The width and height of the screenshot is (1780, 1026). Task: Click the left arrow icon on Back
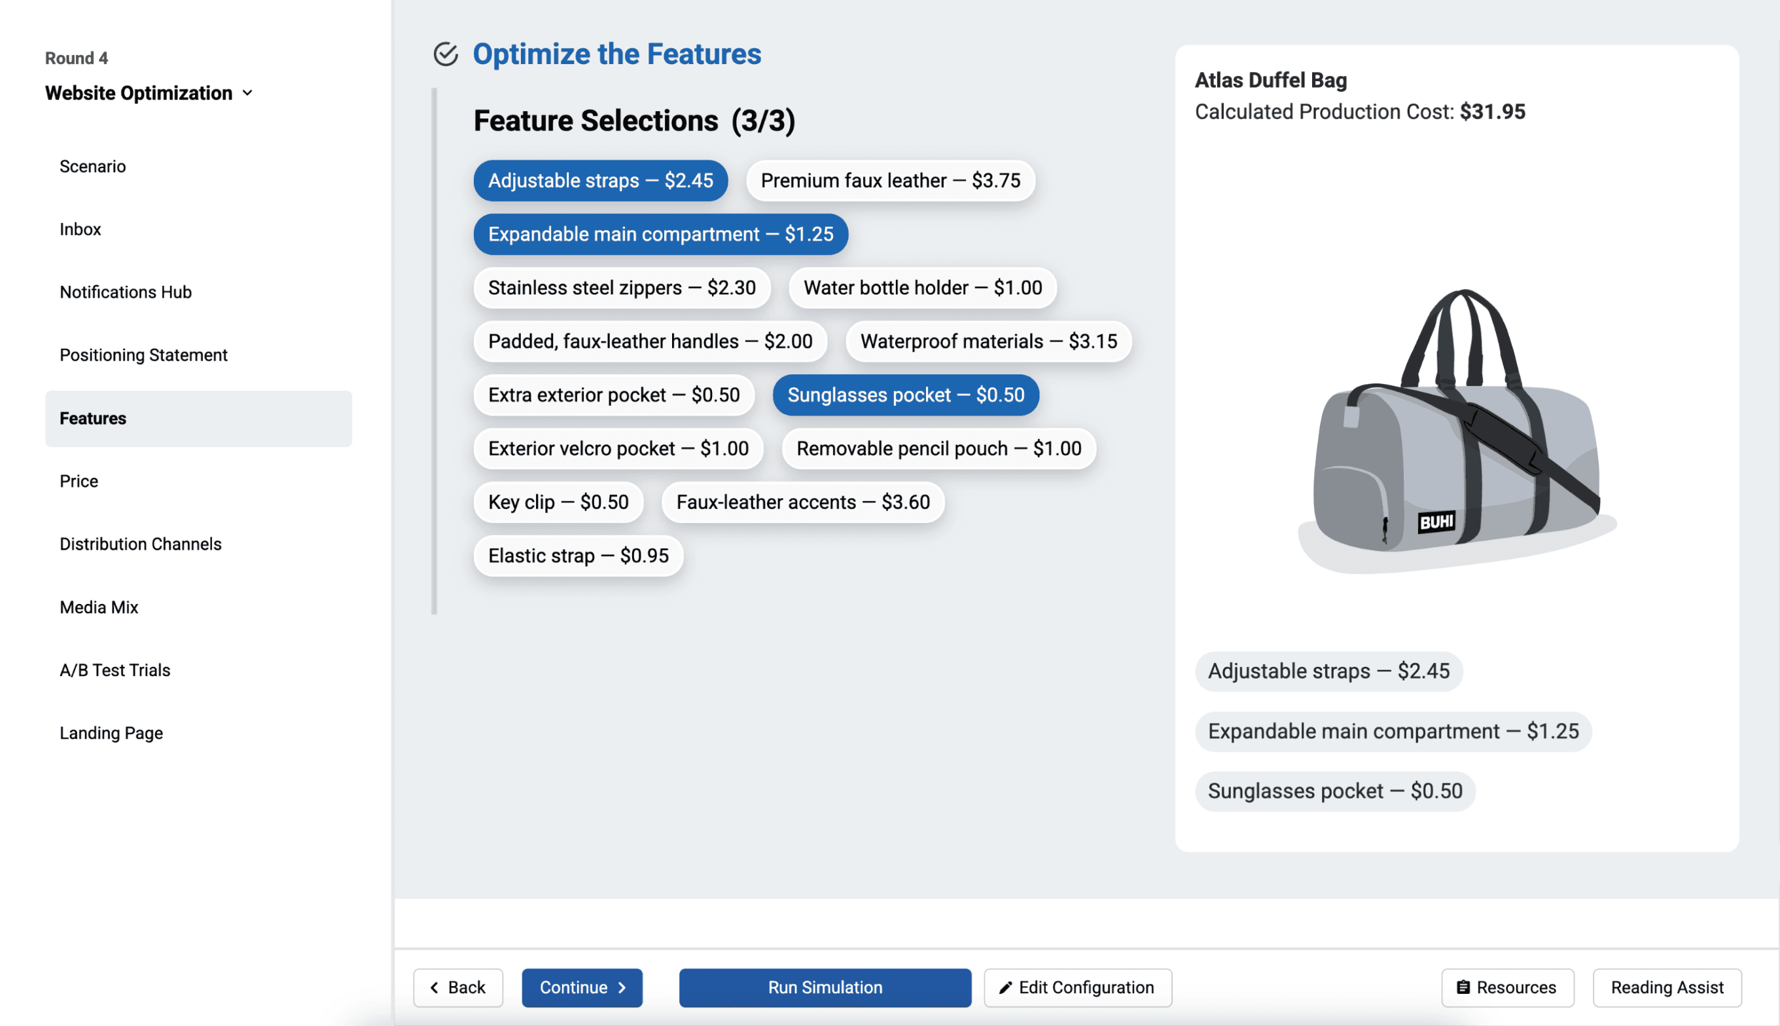point(434,987)
